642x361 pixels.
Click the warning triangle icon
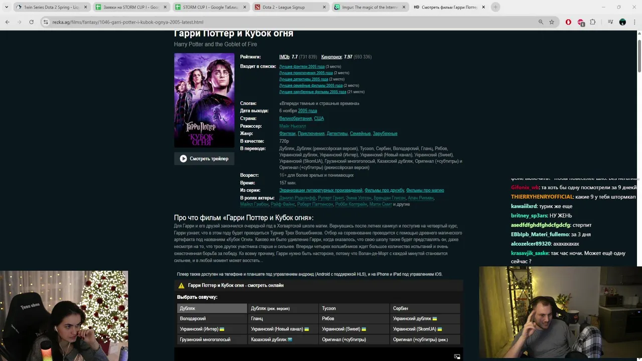pyautogui.click(x=182, y=285)
